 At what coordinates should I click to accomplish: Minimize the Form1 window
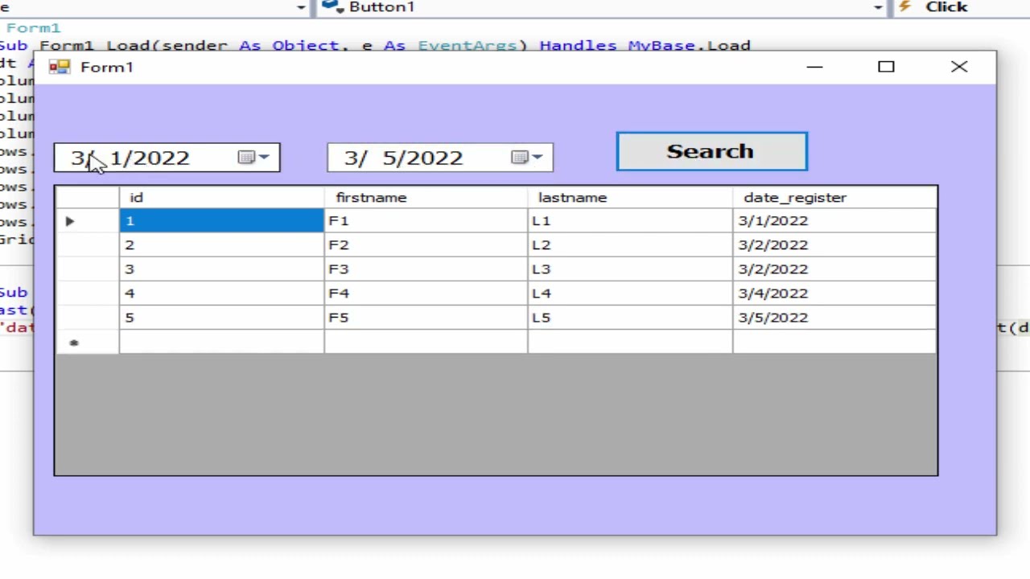click(814, 68)
